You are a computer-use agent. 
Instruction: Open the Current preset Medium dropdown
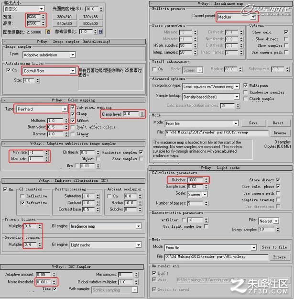[253, 17]
